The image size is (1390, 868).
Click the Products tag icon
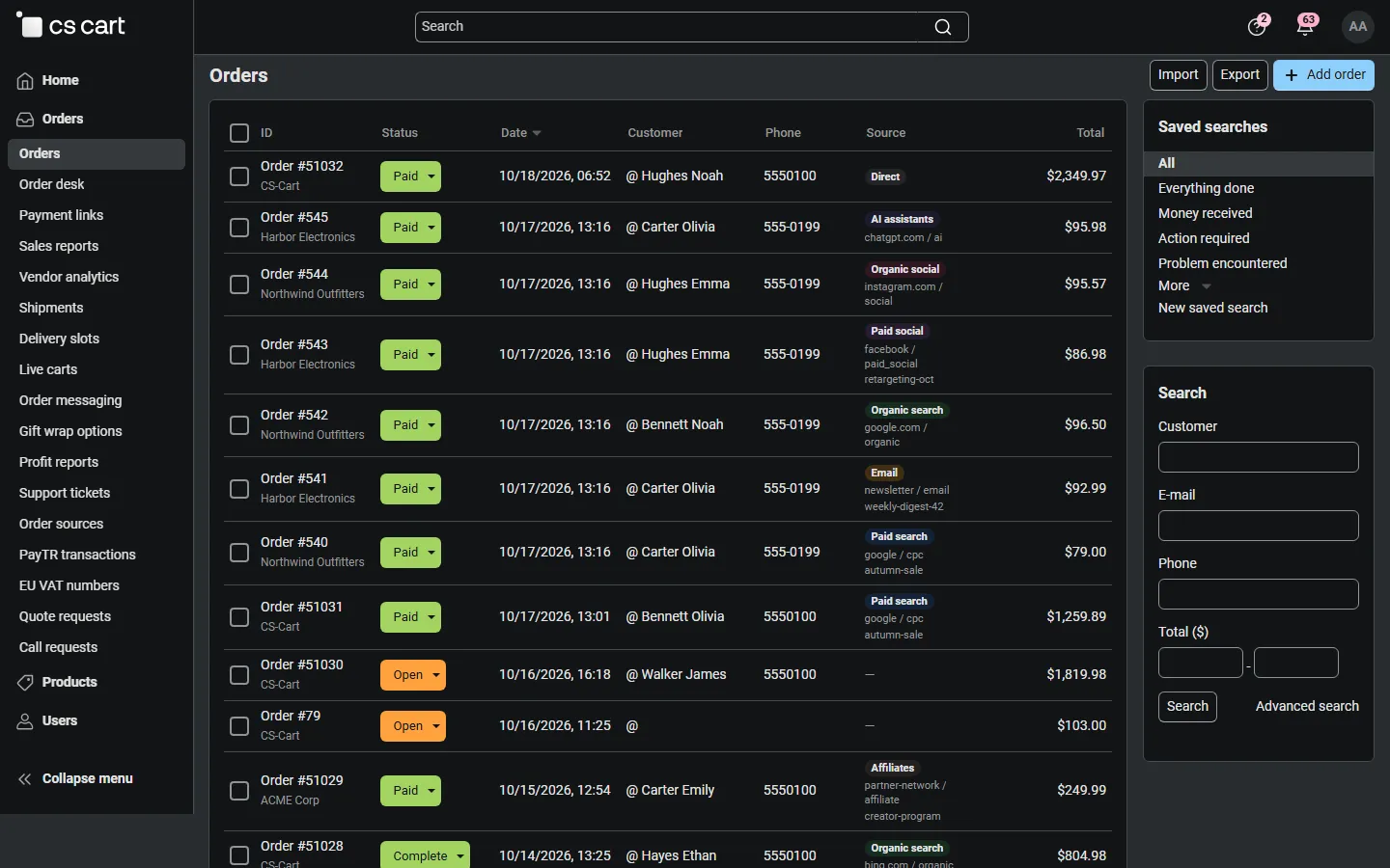25,683
